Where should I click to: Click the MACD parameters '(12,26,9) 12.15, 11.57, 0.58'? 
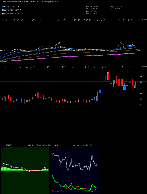[39, 145]
